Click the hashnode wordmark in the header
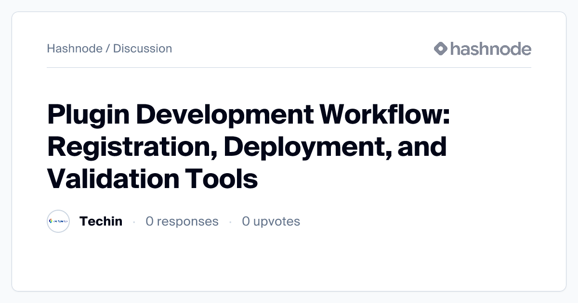Screen dimensions: 578x303 click(489, 49)
